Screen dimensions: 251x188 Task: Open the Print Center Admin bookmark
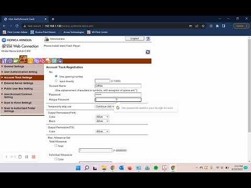point(15,32)
